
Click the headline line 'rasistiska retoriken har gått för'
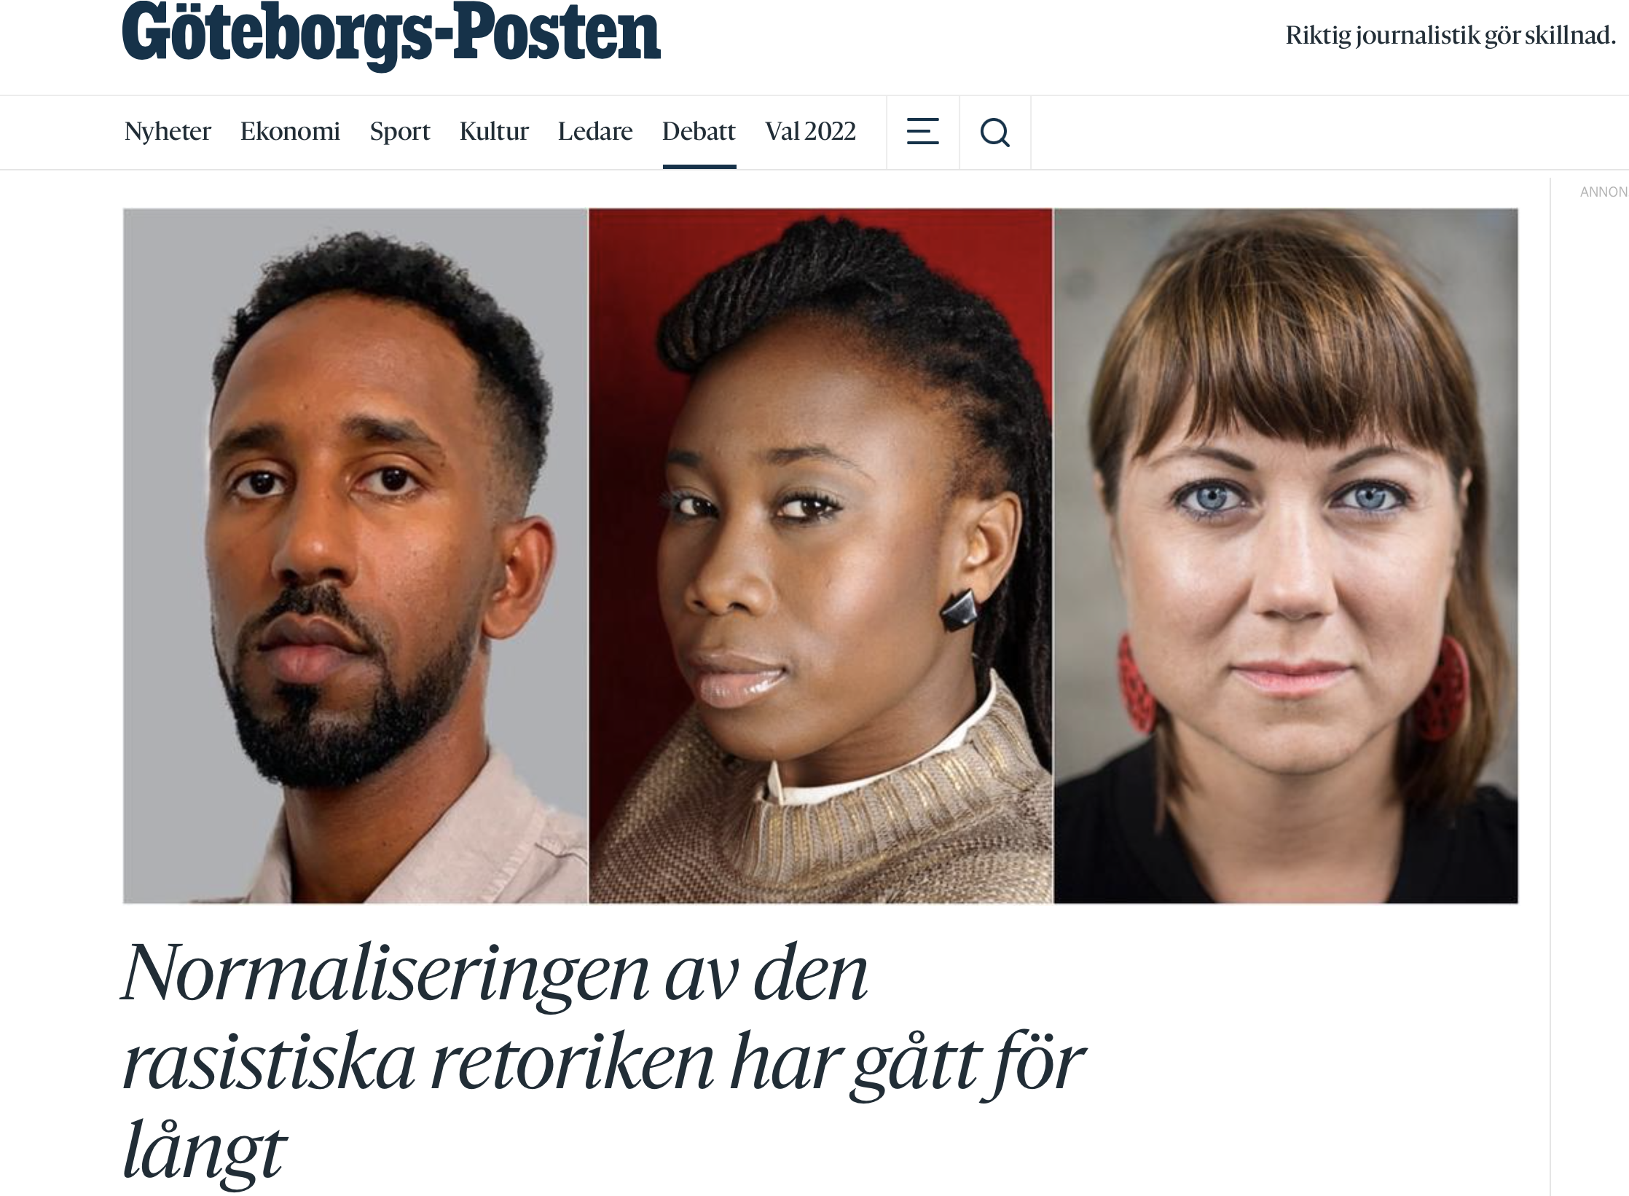pyautogui.click(x=603, y=1063)
